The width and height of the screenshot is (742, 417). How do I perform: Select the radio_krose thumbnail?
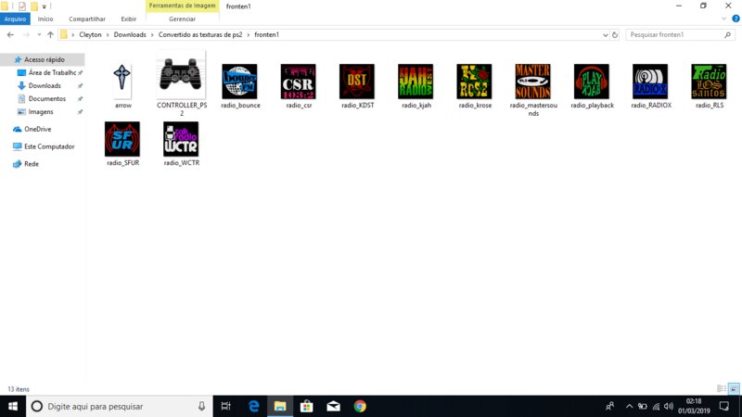(x=474, y=82)
